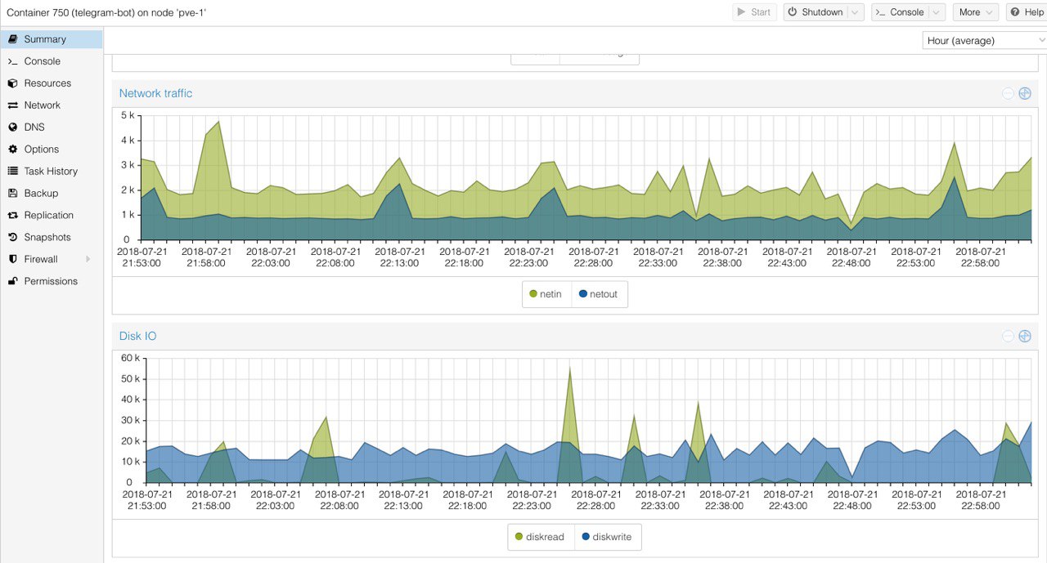Toggle the diskwrite series in legend
The width and height of the screenshot is (1047, 563).
tap(607, 537)
